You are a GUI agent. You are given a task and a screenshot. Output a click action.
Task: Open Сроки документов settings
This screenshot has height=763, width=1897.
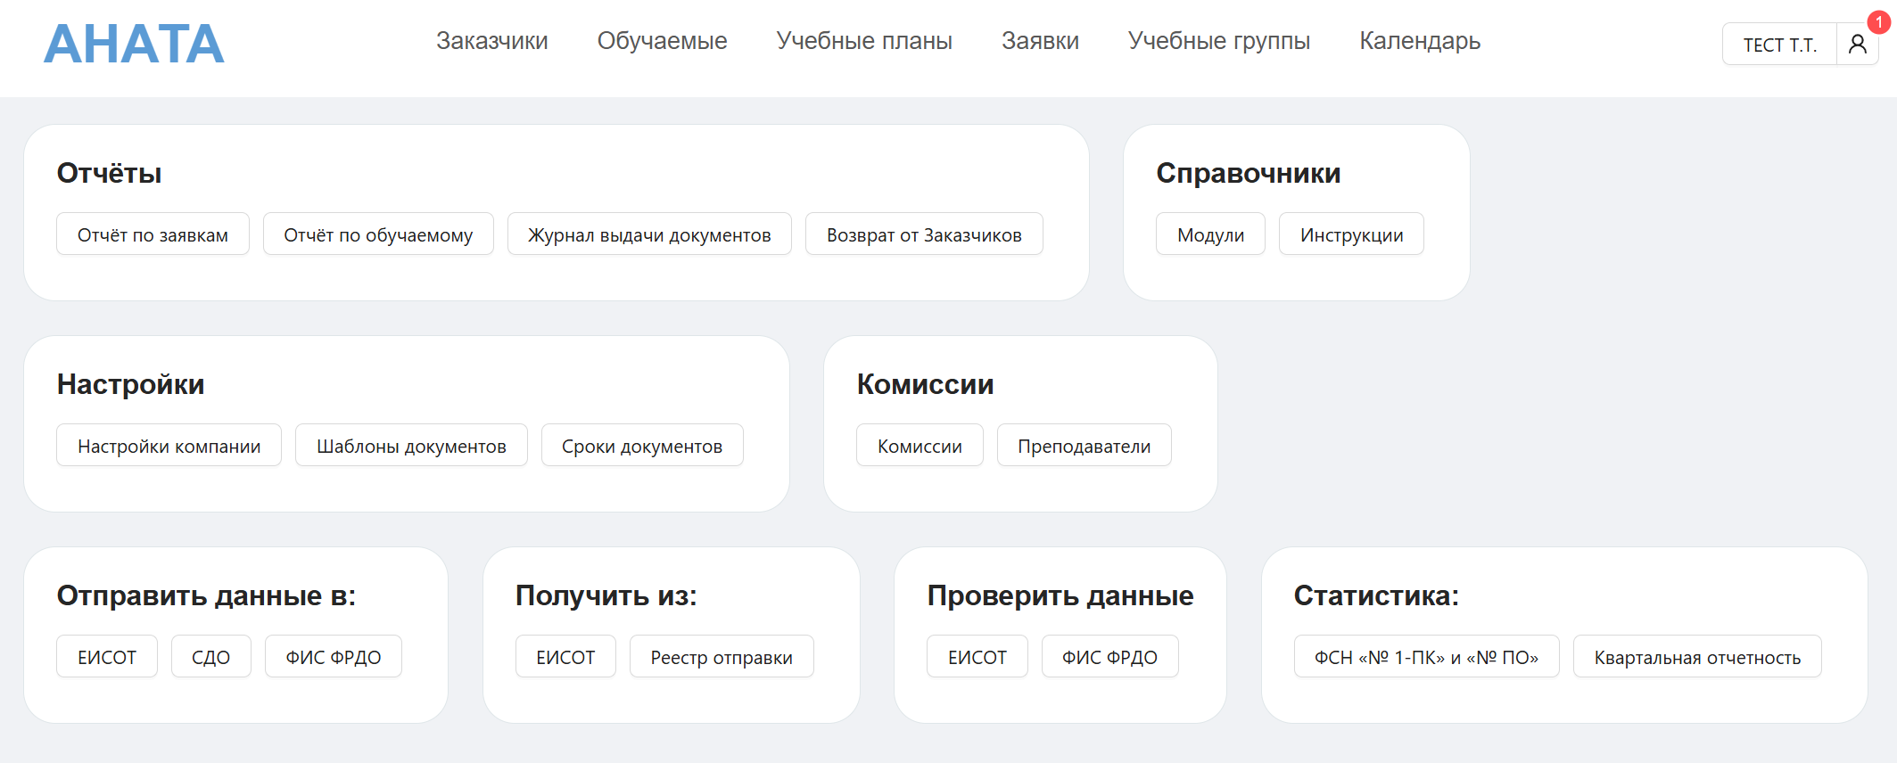pos(642,446)
